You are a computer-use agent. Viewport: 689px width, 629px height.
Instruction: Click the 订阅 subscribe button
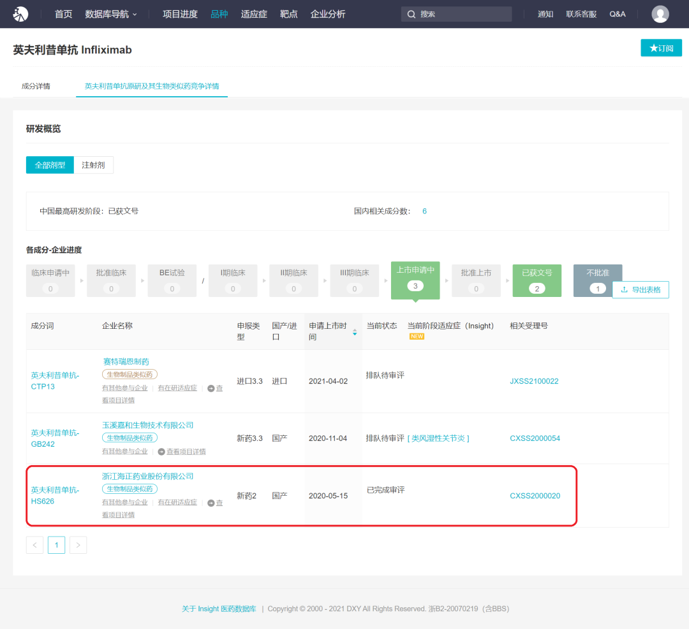coord(662,48)
